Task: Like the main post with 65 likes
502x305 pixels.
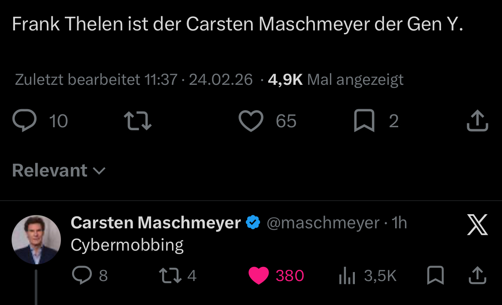Action: coord(251,121)
